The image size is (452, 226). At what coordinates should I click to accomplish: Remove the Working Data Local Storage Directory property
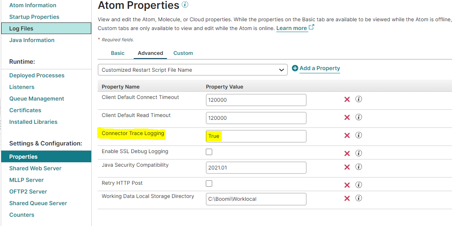click(x=347, y=198)
